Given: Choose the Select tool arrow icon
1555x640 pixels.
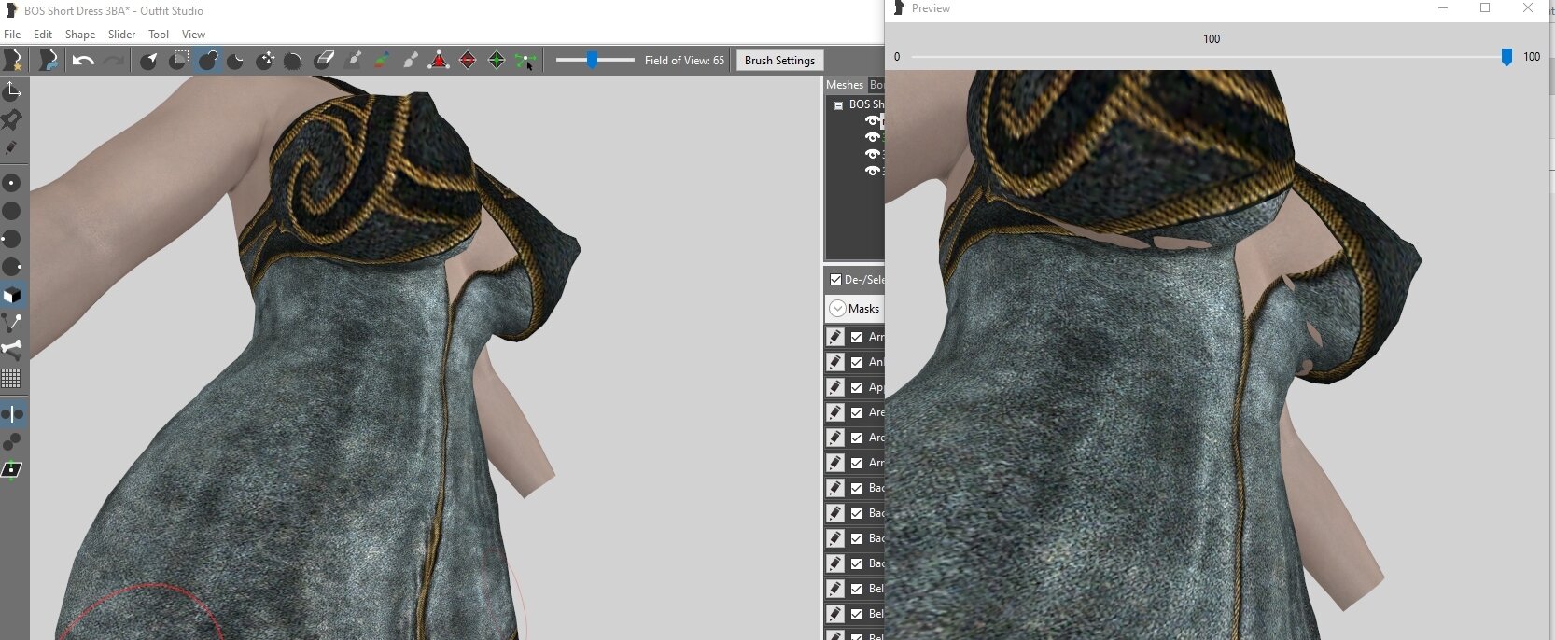Looking at the screenshot, I should click(148, 61).
